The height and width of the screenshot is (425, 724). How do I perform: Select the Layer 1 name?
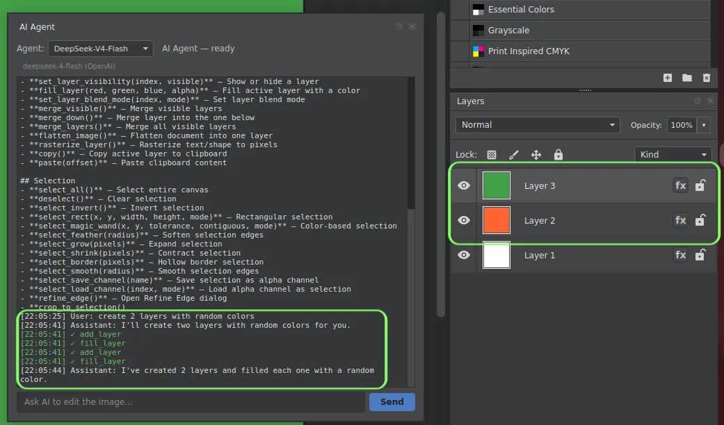click(540, 256)
